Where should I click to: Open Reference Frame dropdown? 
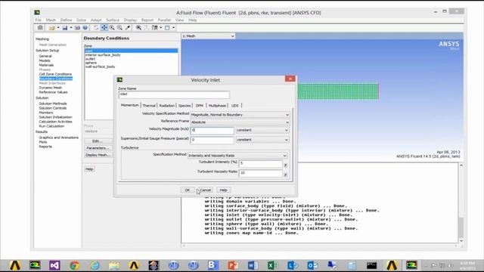(240, 122)
